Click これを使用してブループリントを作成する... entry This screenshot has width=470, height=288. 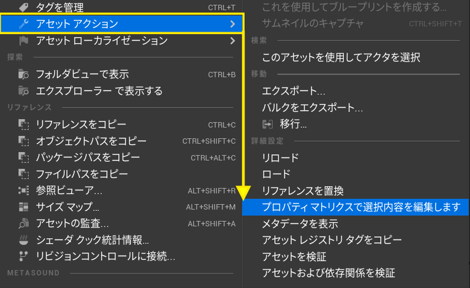click(x=356, y=7)
